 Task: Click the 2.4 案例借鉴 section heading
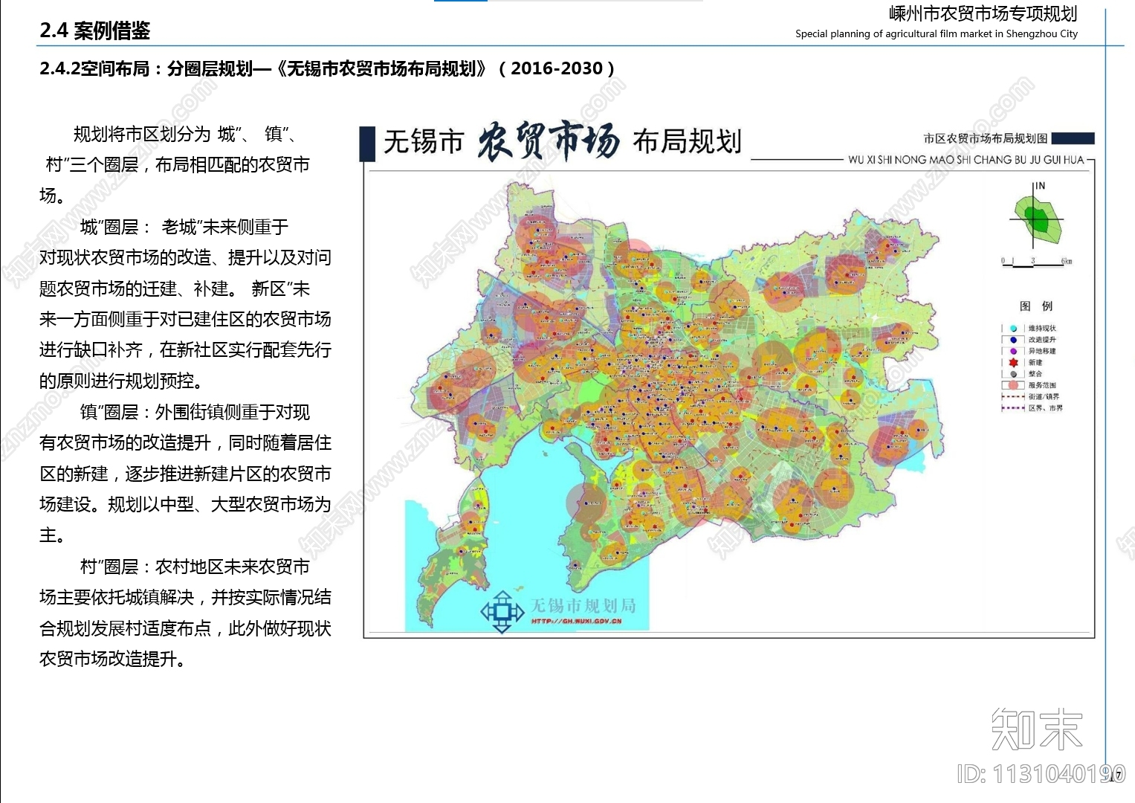pos(95,30)
